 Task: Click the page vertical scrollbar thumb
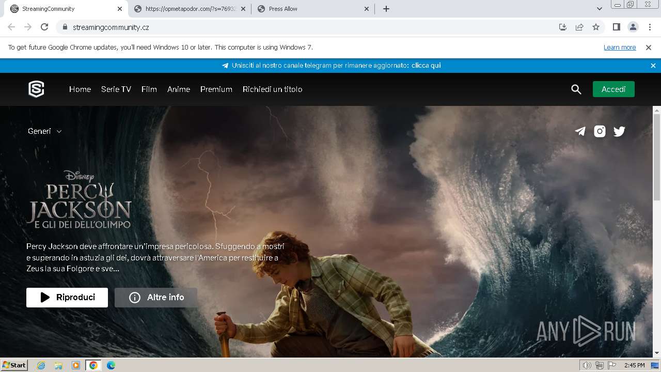(657, 157)
